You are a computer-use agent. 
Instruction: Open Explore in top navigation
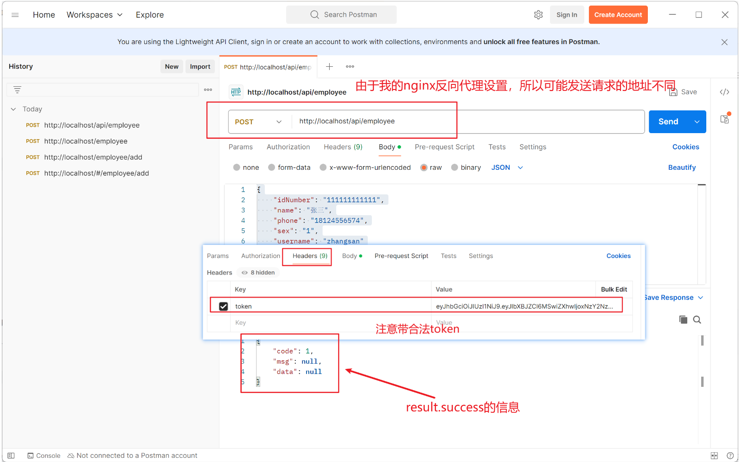[150, 15]
